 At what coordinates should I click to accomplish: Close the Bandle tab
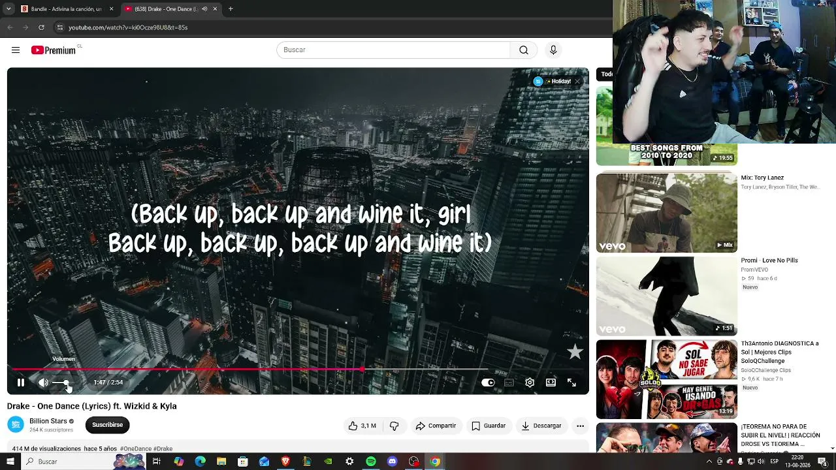tap(111, 9)
